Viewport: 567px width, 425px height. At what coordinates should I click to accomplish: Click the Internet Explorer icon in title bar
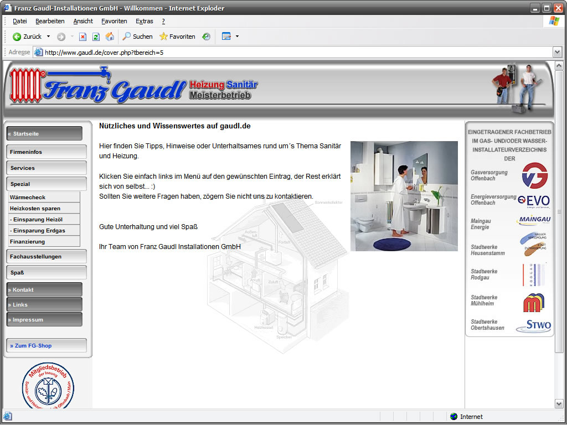click(x=8, y=8)
